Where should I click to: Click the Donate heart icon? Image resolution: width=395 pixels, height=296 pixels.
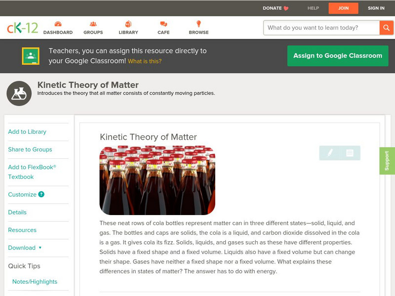coord(286,8)
